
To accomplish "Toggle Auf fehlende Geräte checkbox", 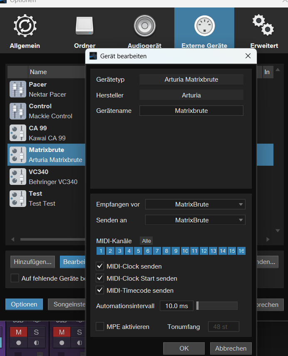I will pos(15,278).
